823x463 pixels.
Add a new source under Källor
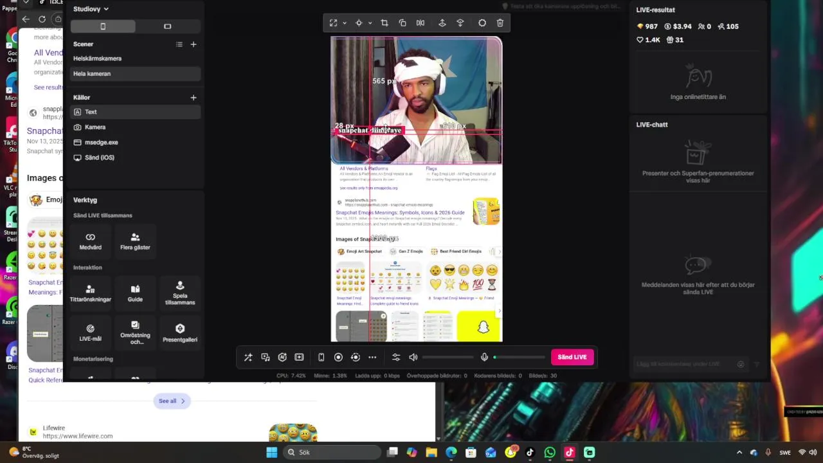[194, 98]
